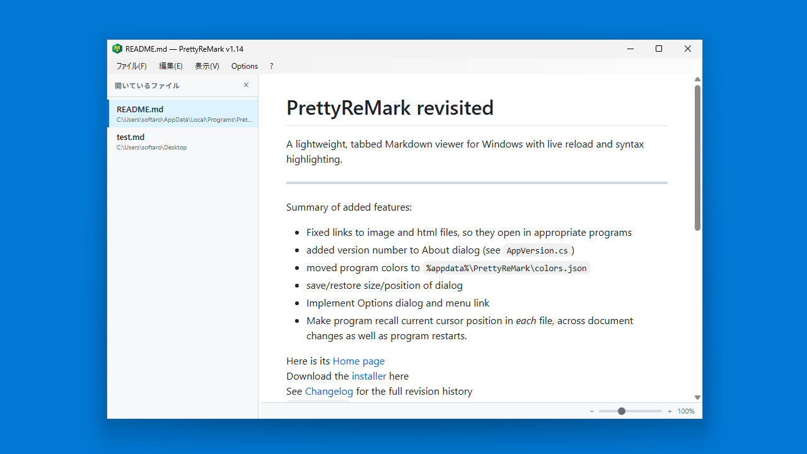Click the zoom out minus icon

click(x=592, y=411)
